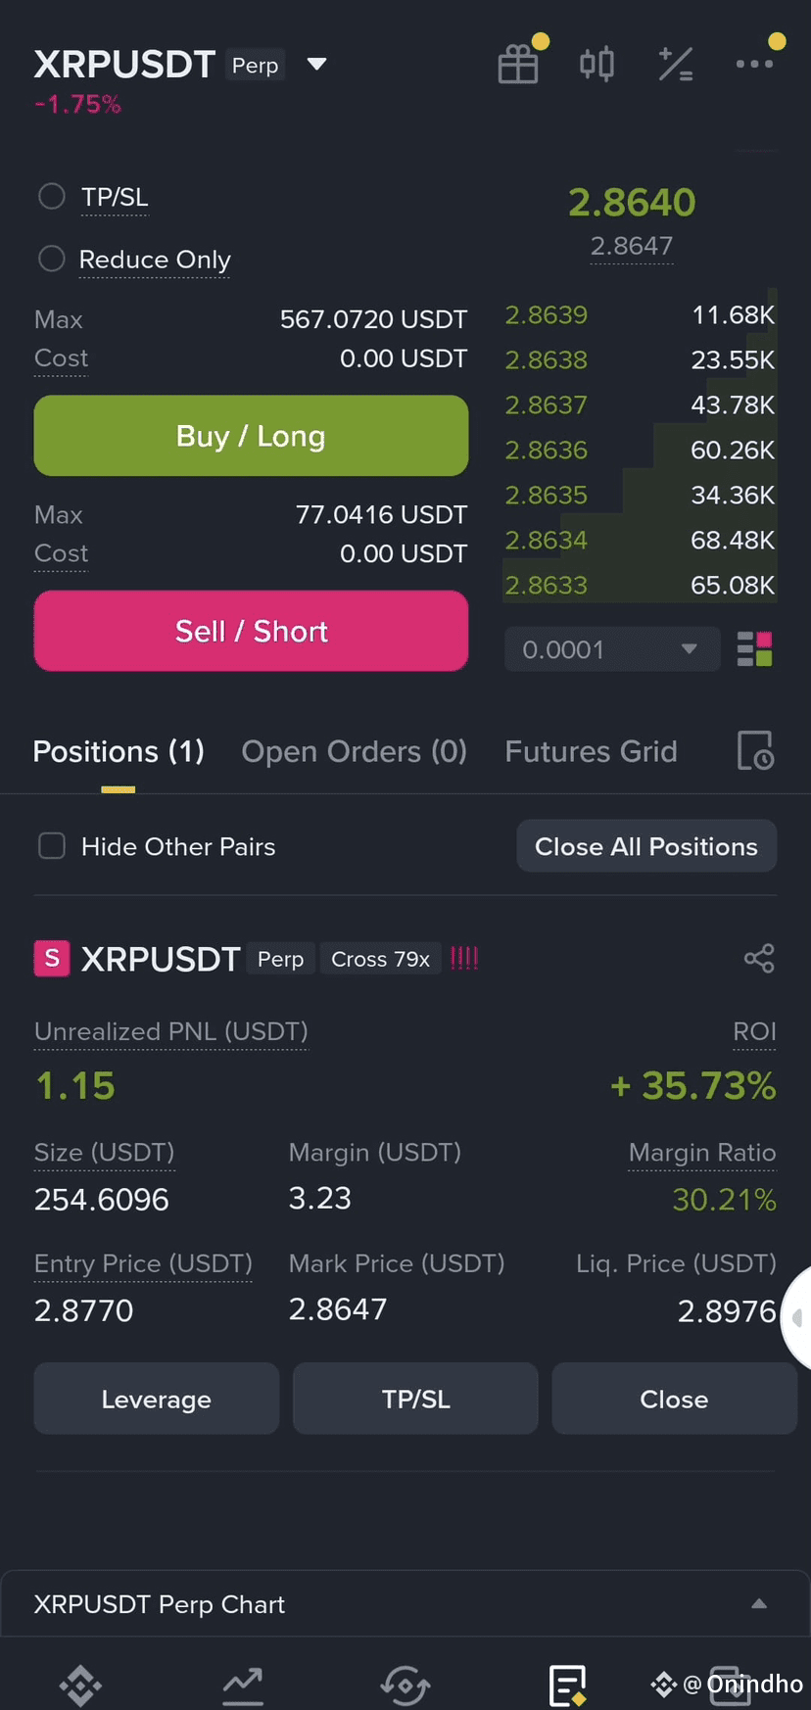Tap the Close All Positions button
This screenshot has height=1710, width=811.
point(646,846)
